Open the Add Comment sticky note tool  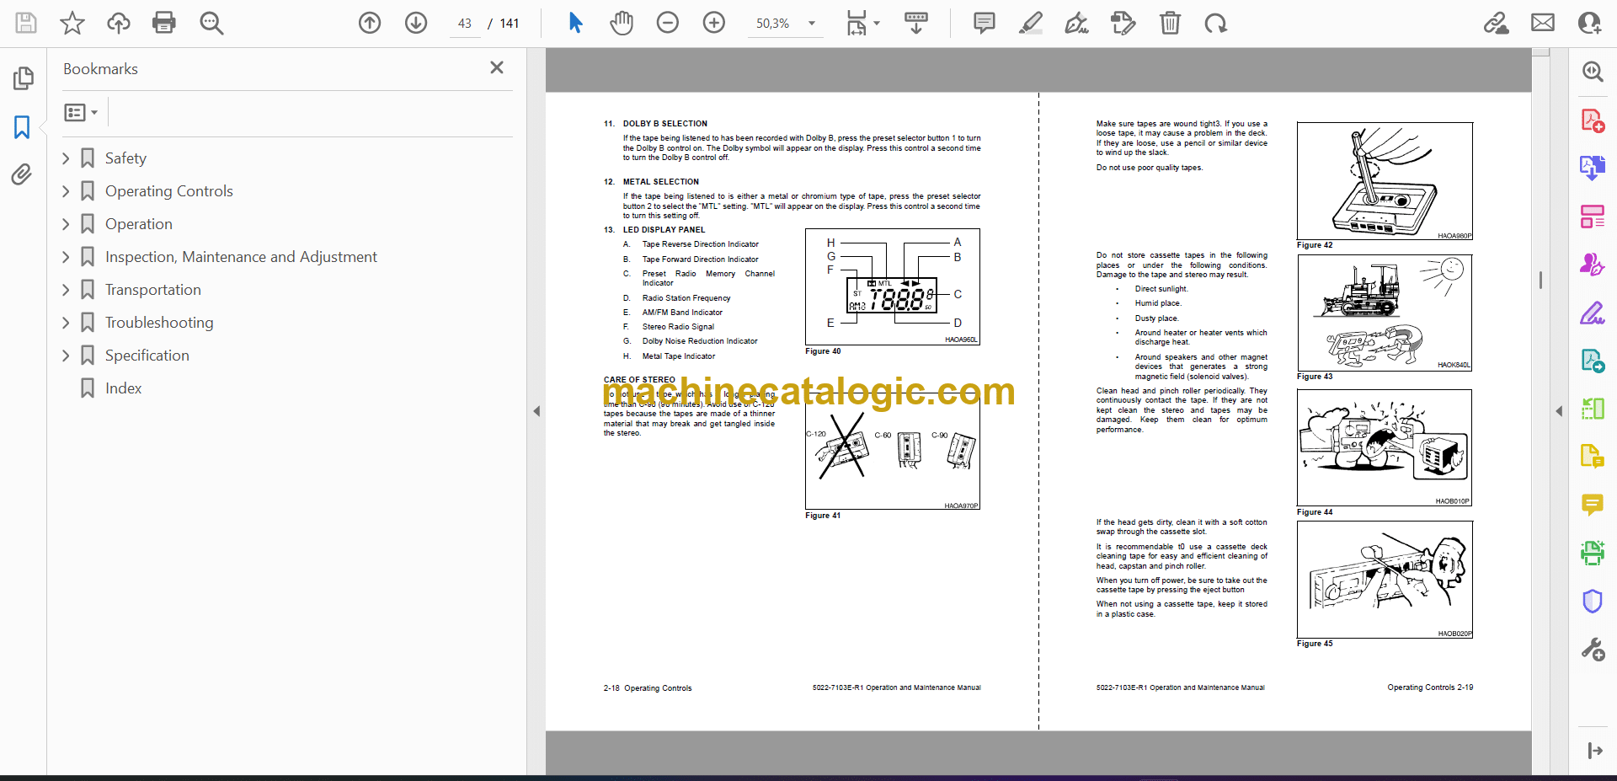point(984,23)
